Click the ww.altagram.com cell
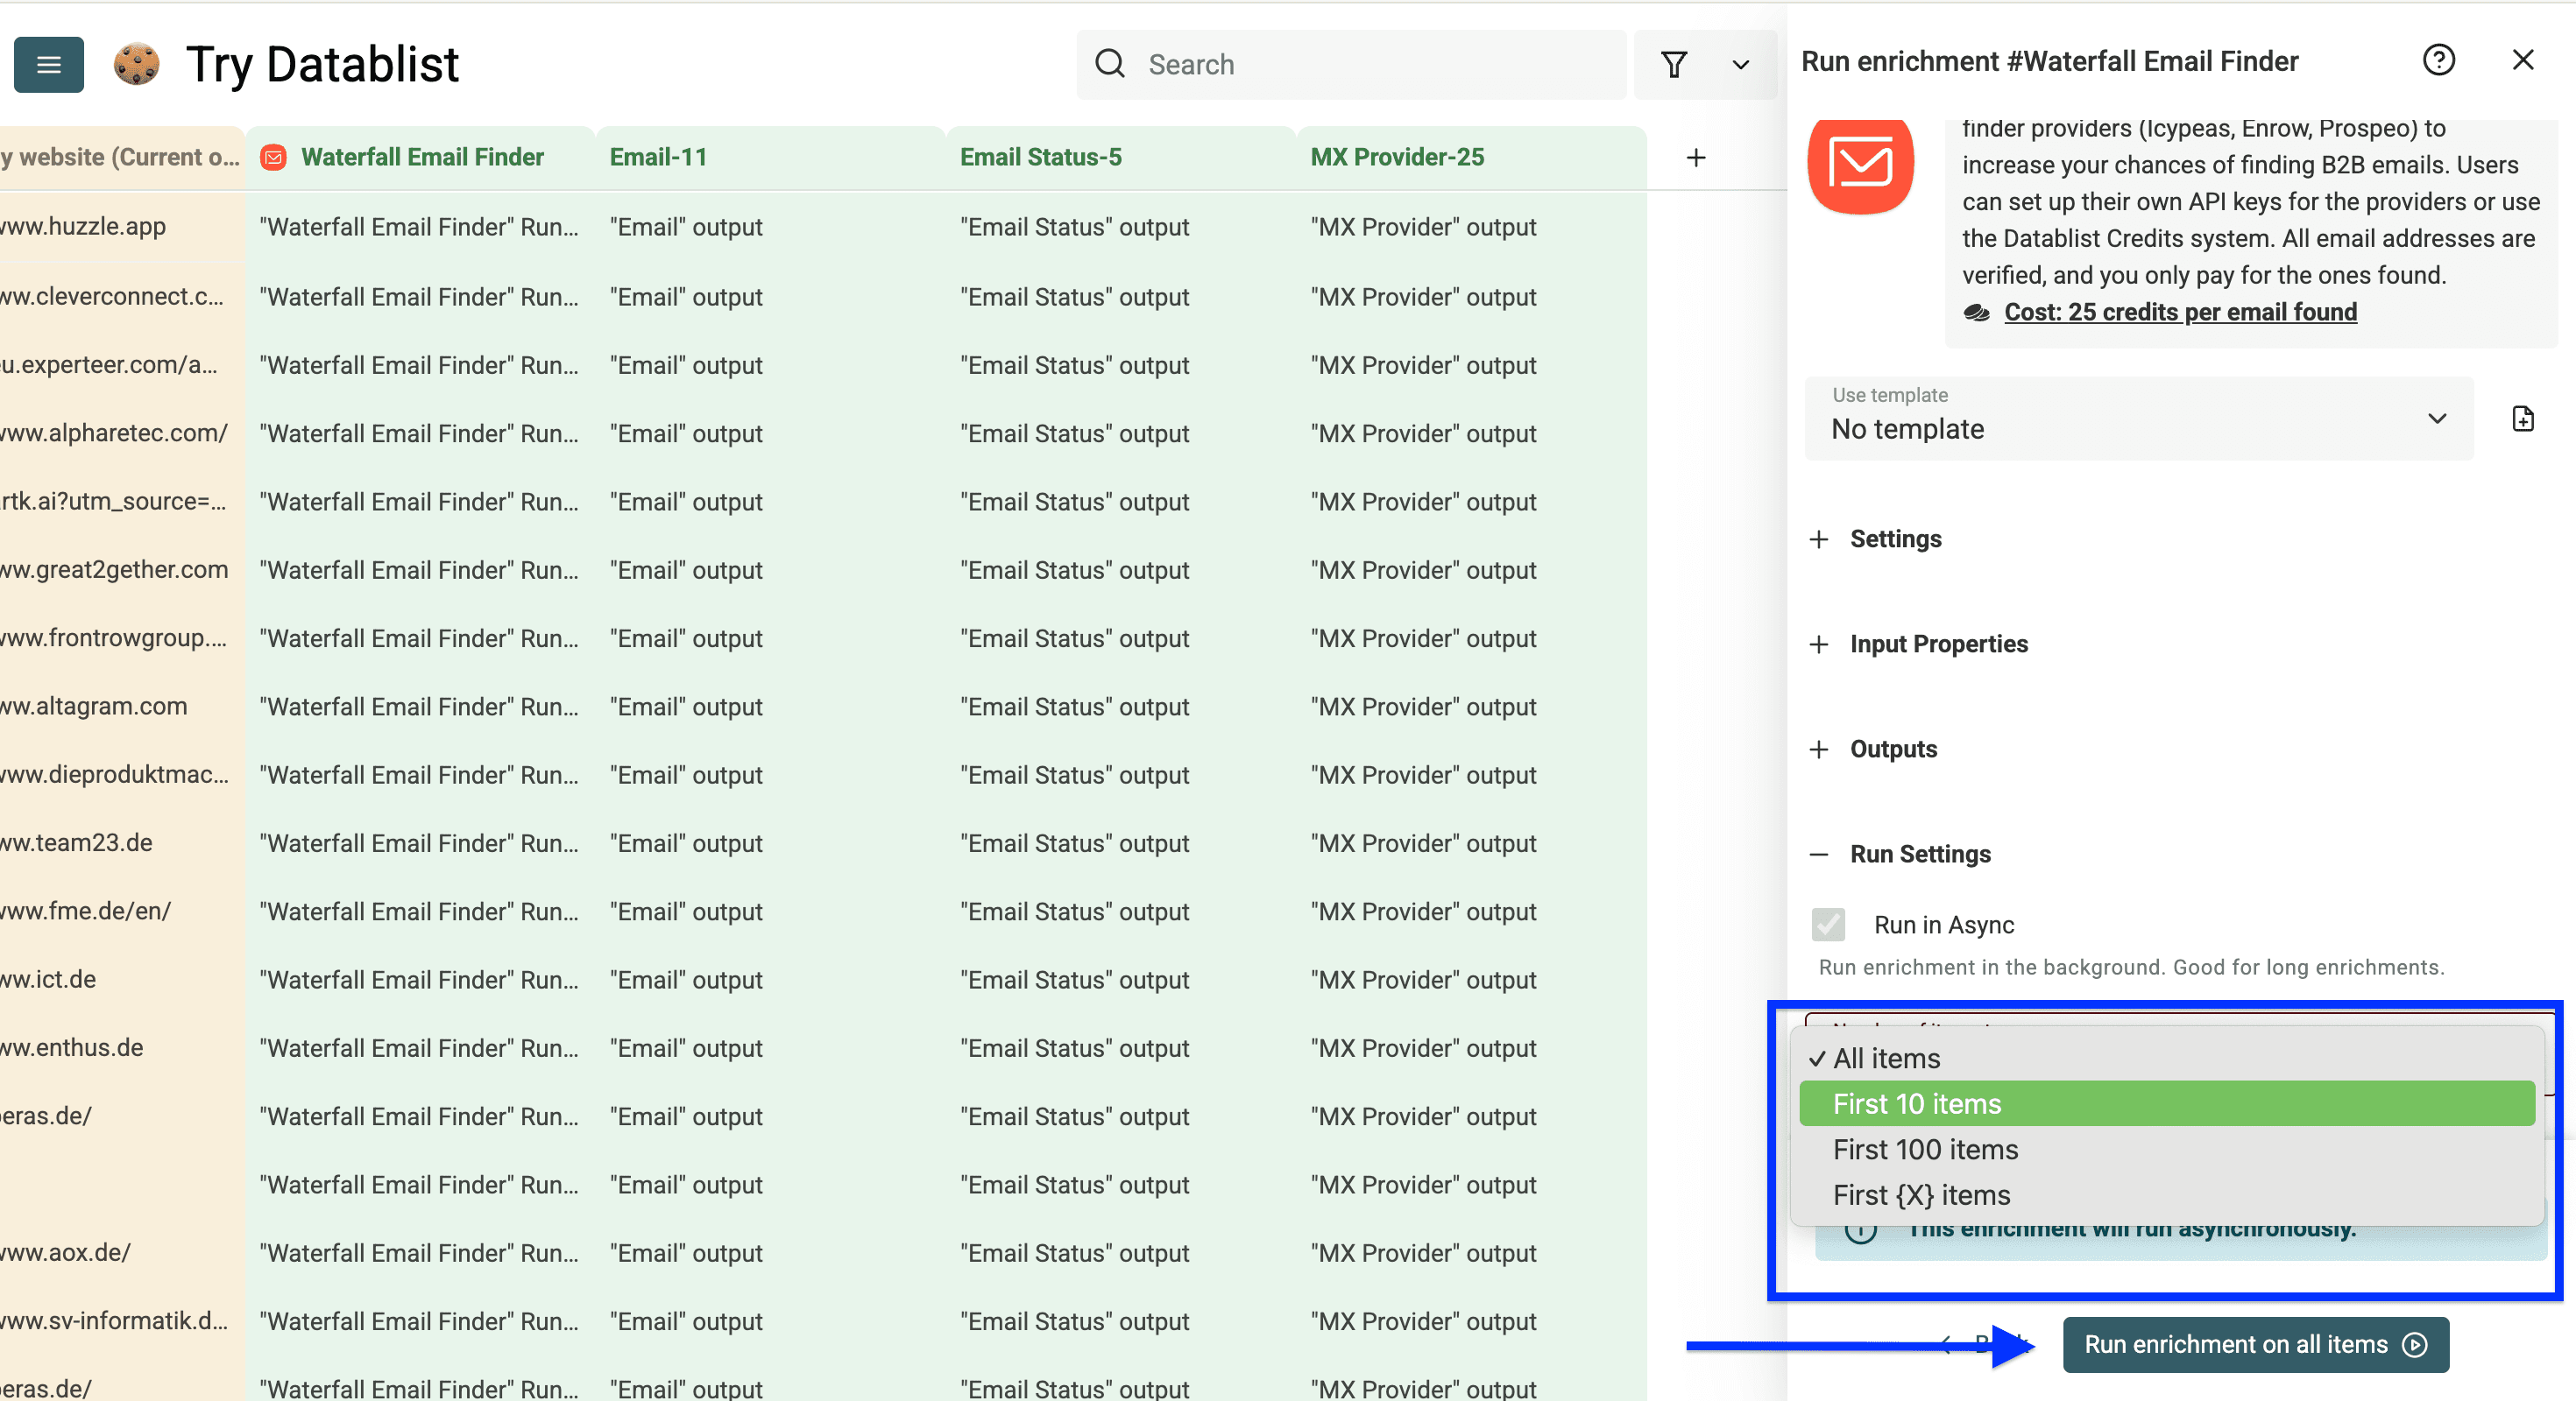 122,707
